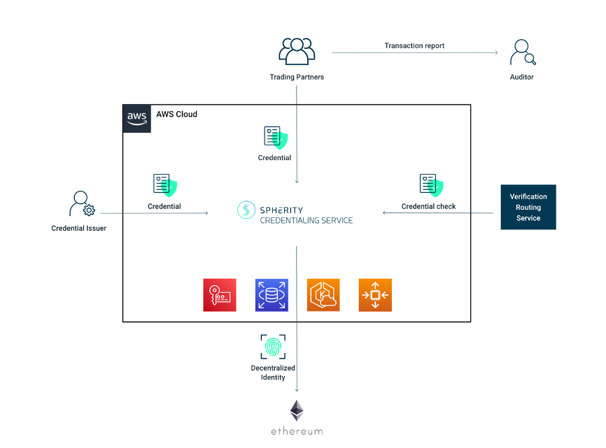Click the Decentralized Identity text label

[x=273, y=373]
